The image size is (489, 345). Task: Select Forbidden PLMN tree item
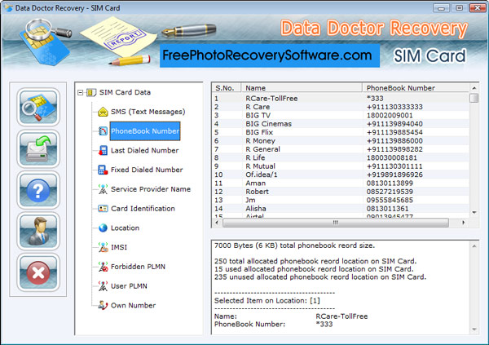coord(138,267)
